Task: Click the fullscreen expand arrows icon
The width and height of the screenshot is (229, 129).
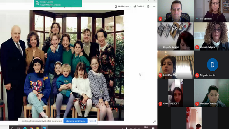Action: [x=154, y=122]
